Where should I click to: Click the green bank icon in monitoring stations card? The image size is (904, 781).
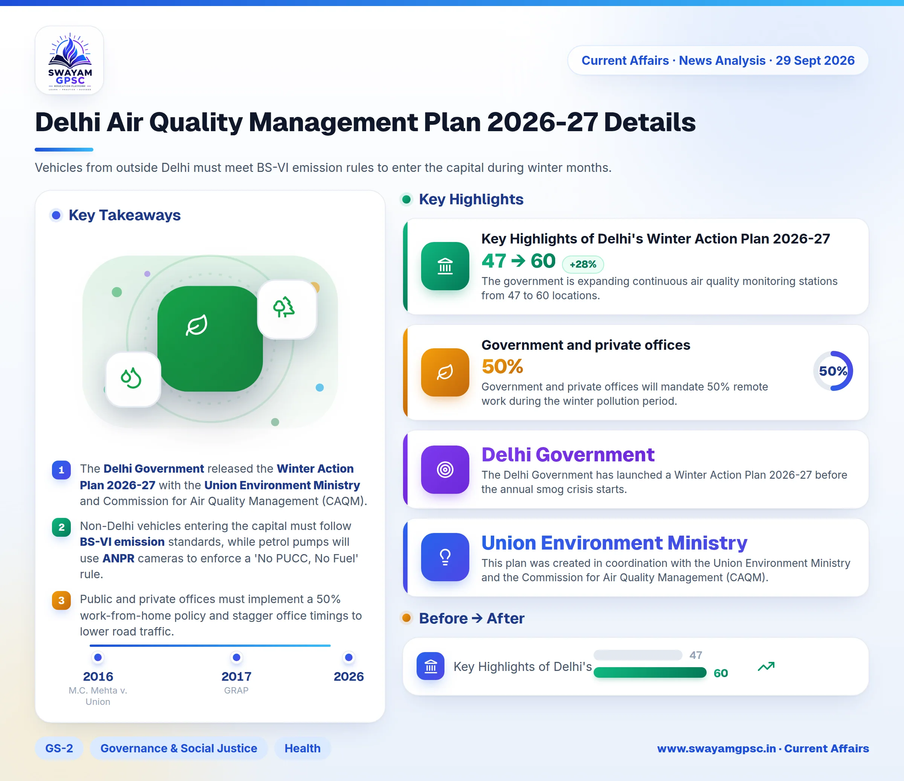coord(445,266)
